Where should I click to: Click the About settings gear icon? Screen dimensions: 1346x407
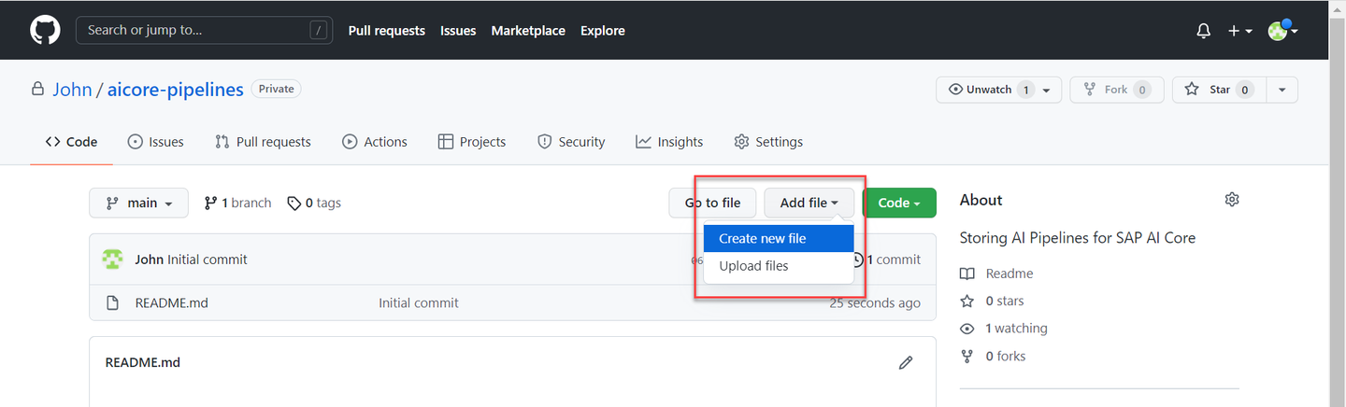pos(1232,200)
